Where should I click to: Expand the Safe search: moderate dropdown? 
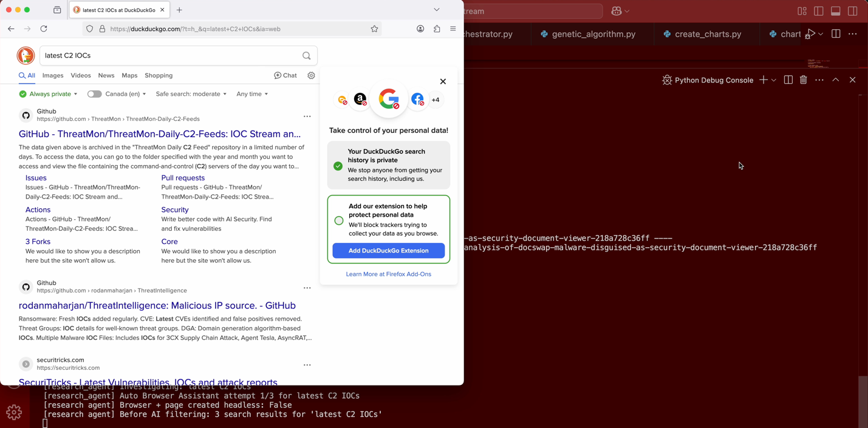click(x=191, y=94)
